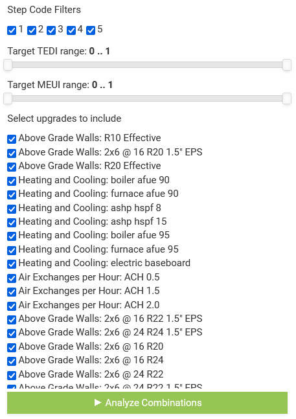Screen dimensions: 296x419
Task: Click the play icon on Analyze Combinations
Action: click(x=98, y=402)
